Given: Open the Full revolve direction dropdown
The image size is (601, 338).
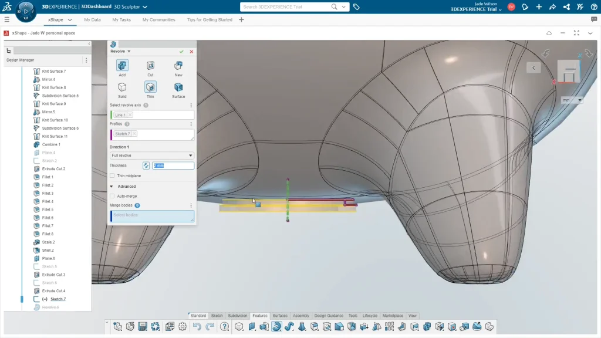Looking at the screenshot, I should click(152, 156).
